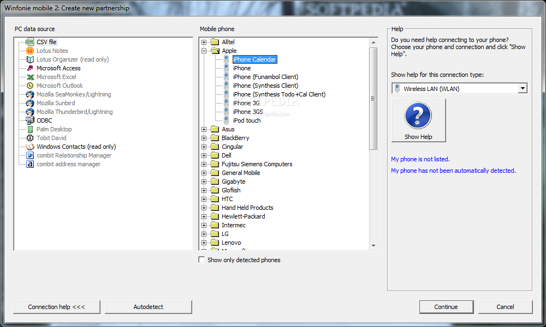Select the 'Glofish' folder label
The width and height of the screenshot is (546, 327).
231,190
